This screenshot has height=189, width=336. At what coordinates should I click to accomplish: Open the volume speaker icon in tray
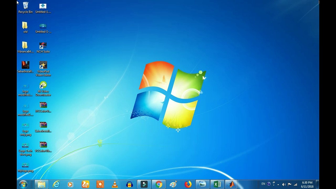284,185
